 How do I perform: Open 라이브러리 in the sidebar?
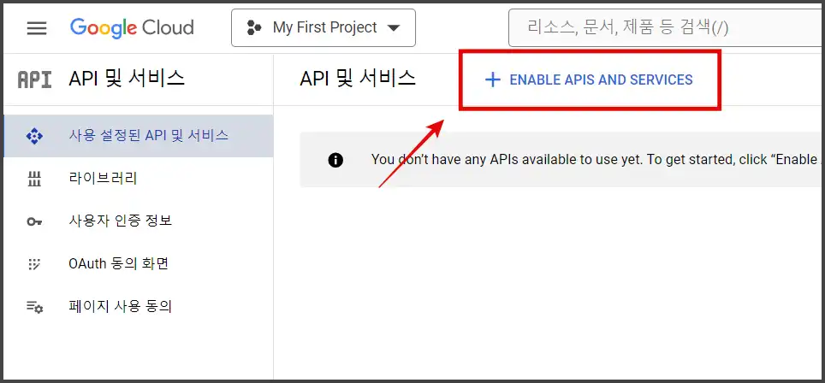[x=139, y=179]
